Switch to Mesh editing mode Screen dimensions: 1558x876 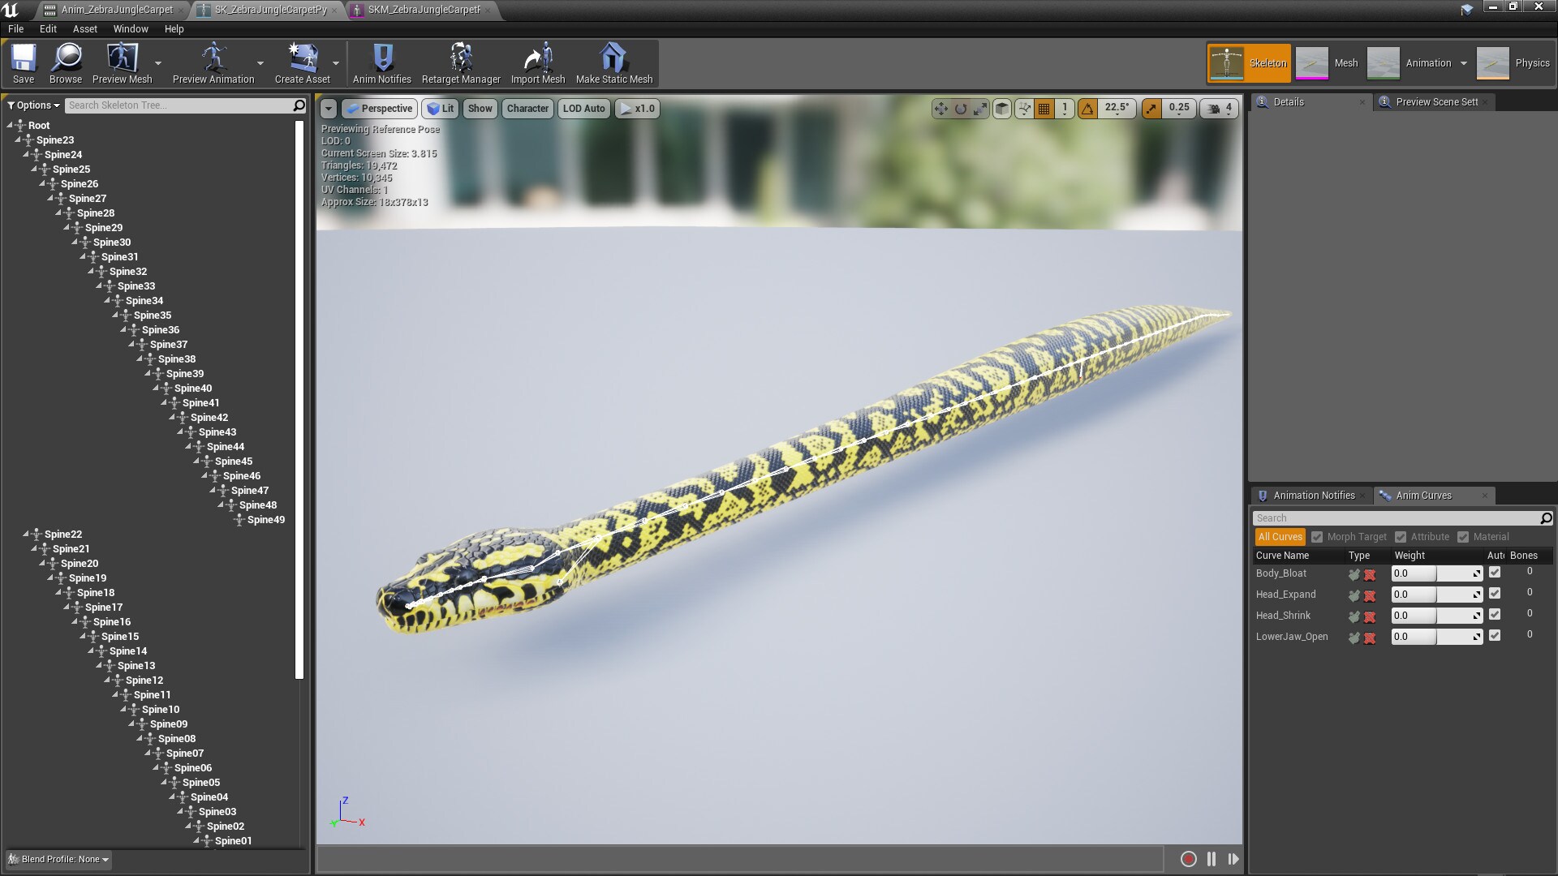click(x=1346, y=62)
